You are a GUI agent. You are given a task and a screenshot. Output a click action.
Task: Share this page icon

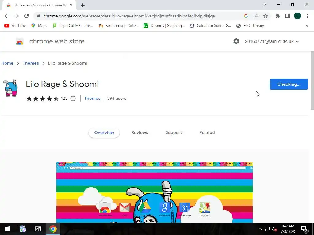click(x=255, y=16)
